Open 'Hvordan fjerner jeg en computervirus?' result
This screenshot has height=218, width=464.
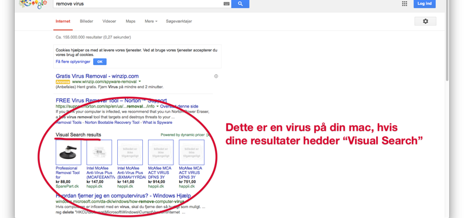123,196
